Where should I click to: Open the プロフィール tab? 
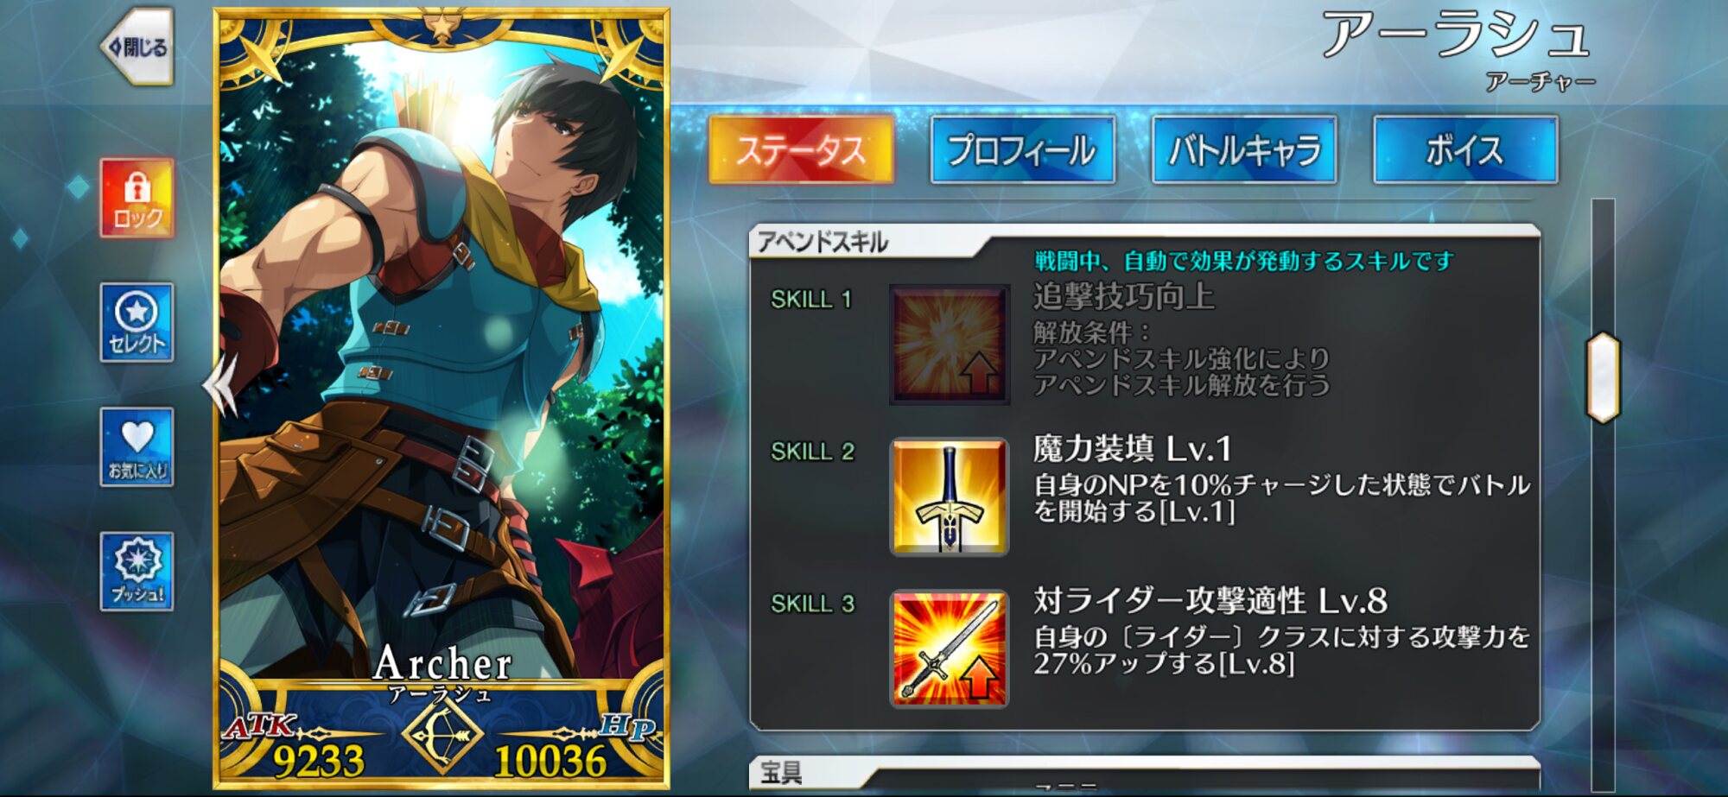[x=1022, y=150]
